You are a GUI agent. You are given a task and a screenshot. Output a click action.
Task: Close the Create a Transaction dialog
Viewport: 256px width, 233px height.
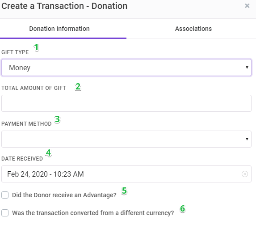click(247, 6)
